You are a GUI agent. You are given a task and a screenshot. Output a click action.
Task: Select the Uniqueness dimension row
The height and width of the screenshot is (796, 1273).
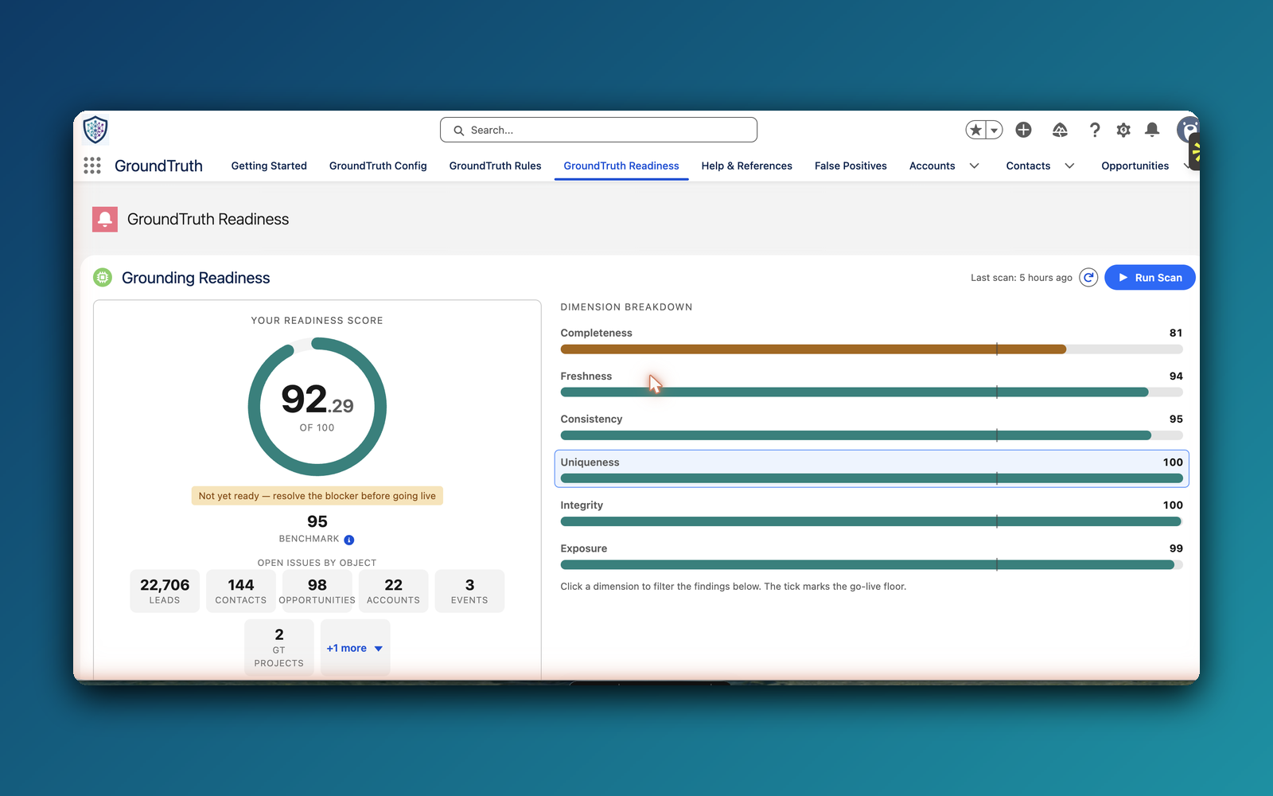871,469
